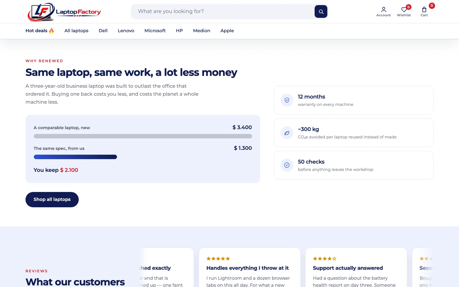Click the shield icon beside 12 months
The height and width of the screenshot is (287, 459).
coord(287,100)
